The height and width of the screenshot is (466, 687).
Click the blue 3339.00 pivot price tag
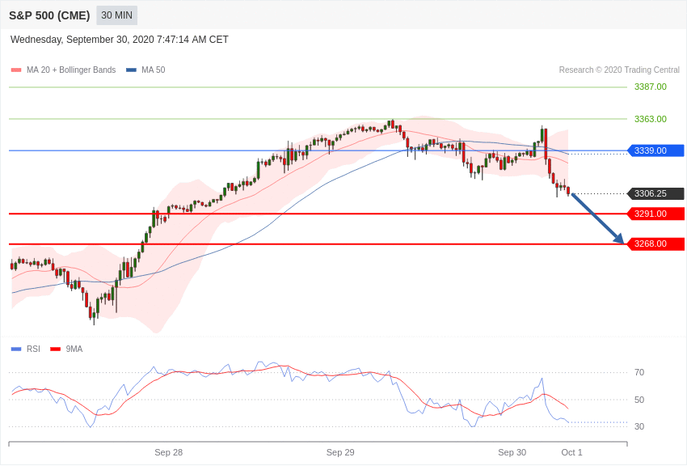point(656,150)
